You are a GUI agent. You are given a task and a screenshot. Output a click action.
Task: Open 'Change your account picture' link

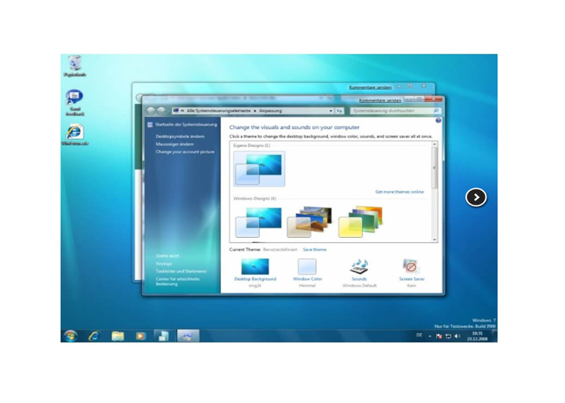pos(185,152)
